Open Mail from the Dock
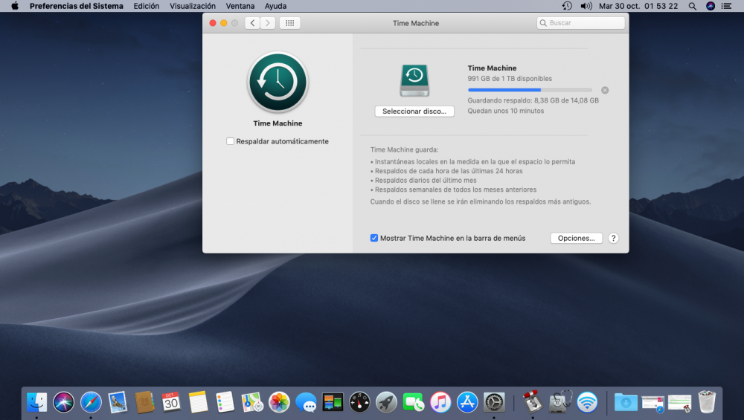 pyautogui.click(x=118, y=402)
